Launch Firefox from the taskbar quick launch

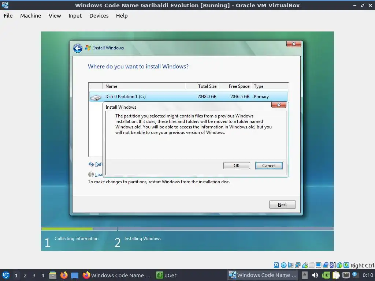(x=64, y=275)
